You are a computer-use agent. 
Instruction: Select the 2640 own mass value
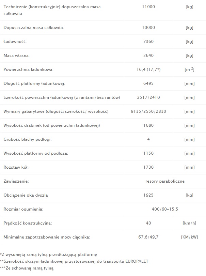tap(148, 56)
